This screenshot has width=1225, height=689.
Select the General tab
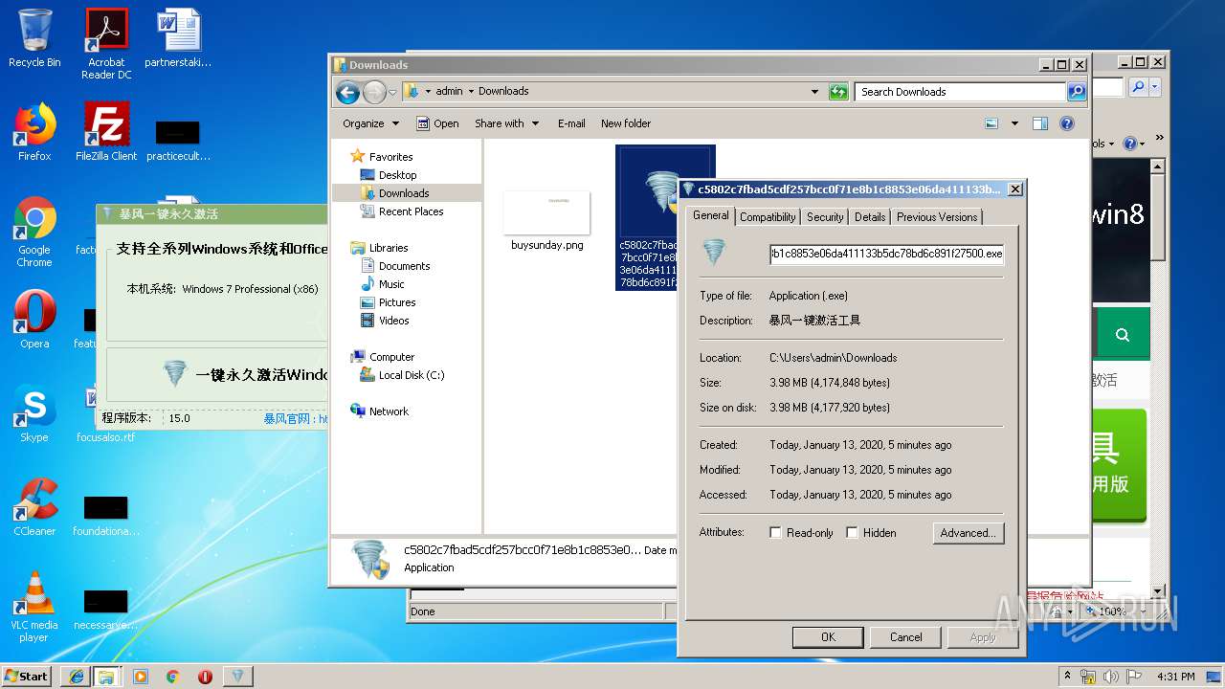click(711, 216)
